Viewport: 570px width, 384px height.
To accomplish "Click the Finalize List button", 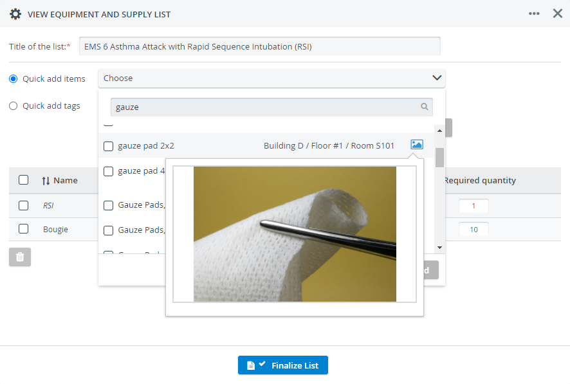I will click(283, 365).
